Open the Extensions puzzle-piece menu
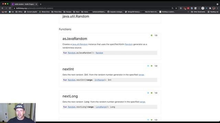The width and height of the screenshot is (220, 123). click(210, 8)
